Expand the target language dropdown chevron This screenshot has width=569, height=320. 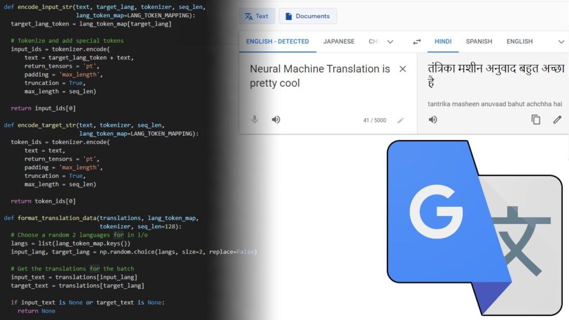point(561,42)
